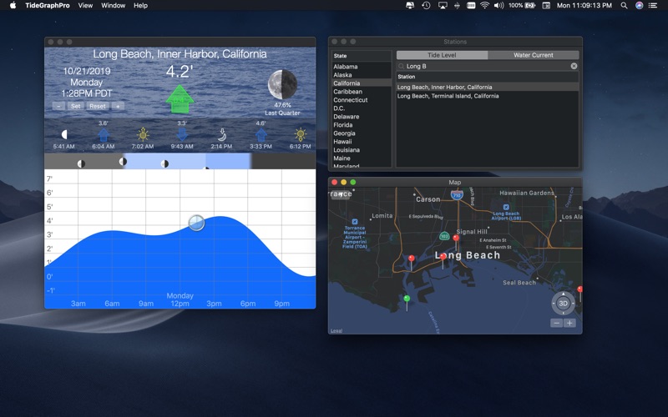This screenshot has width=668, height=417.
Task: Click the 3:33 PM high tide arrow
Action: coord(261,135)
